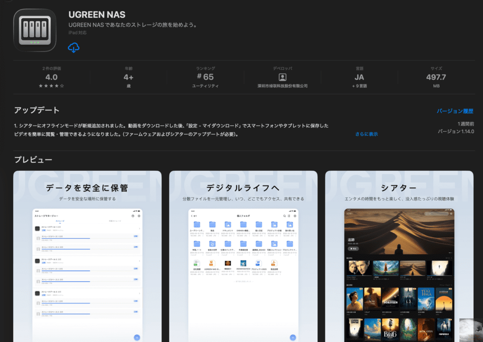Image resolution: width=483 pixels, height=342 pixels.
Task: Click the 深圳市绿联科技股份有限公司 developer name
Action: click(283, 86)
